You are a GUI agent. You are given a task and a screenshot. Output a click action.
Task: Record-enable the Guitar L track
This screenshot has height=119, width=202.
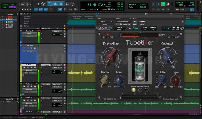(x=24, y=87)
